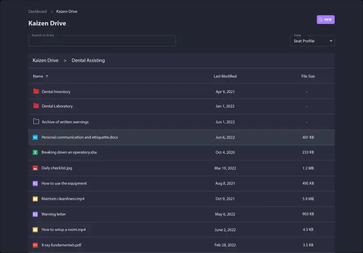Open the Seat Profile view dropdown

click(312, 41)
